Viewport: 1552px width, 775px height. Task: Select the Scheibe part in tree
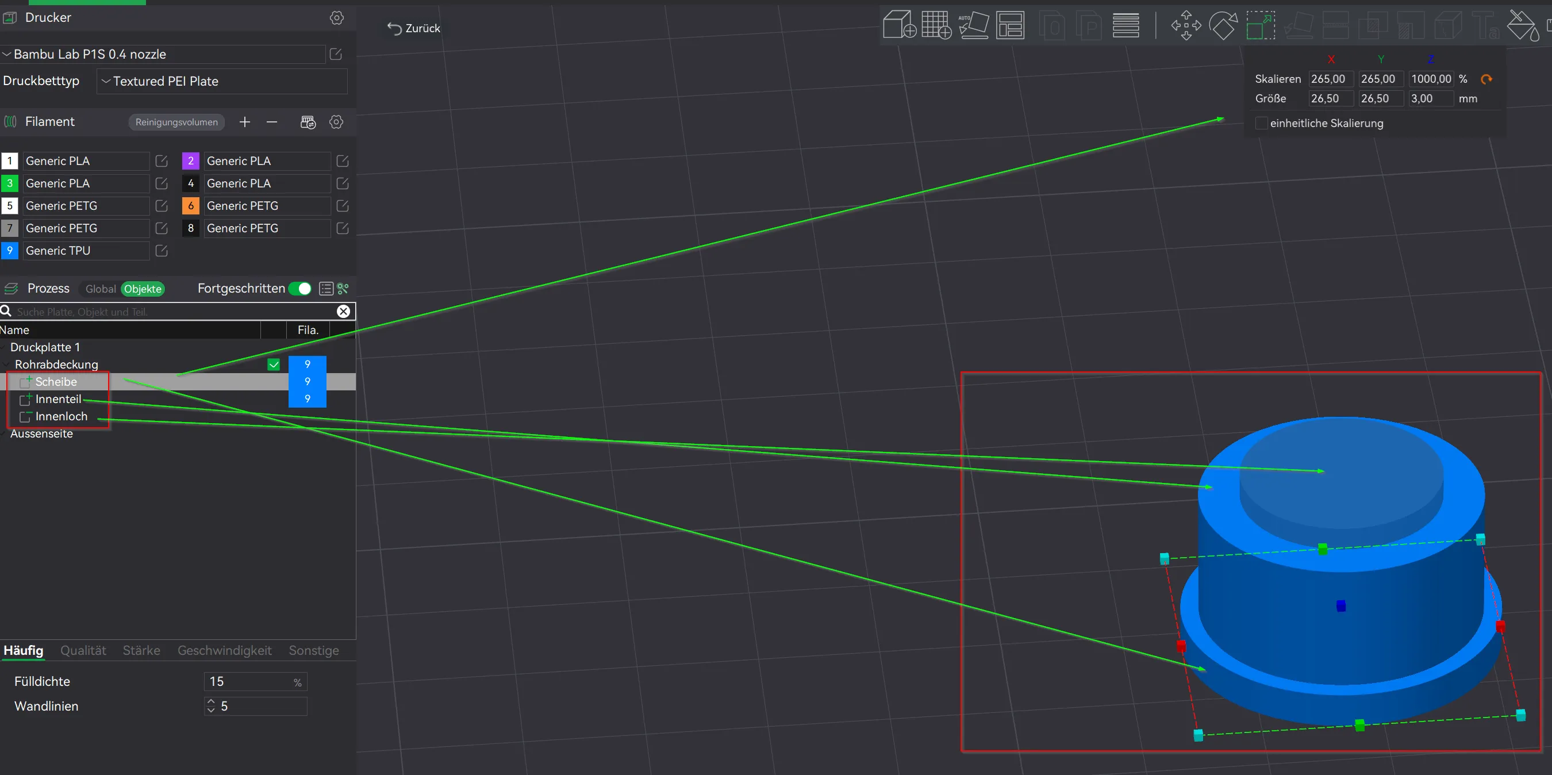click(56, 382)
